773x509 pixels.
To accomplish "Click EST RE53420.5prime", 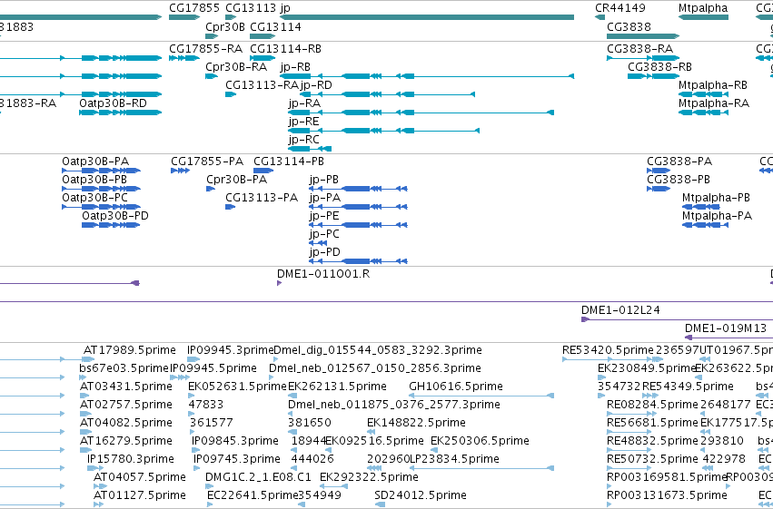I will point(608,350).
